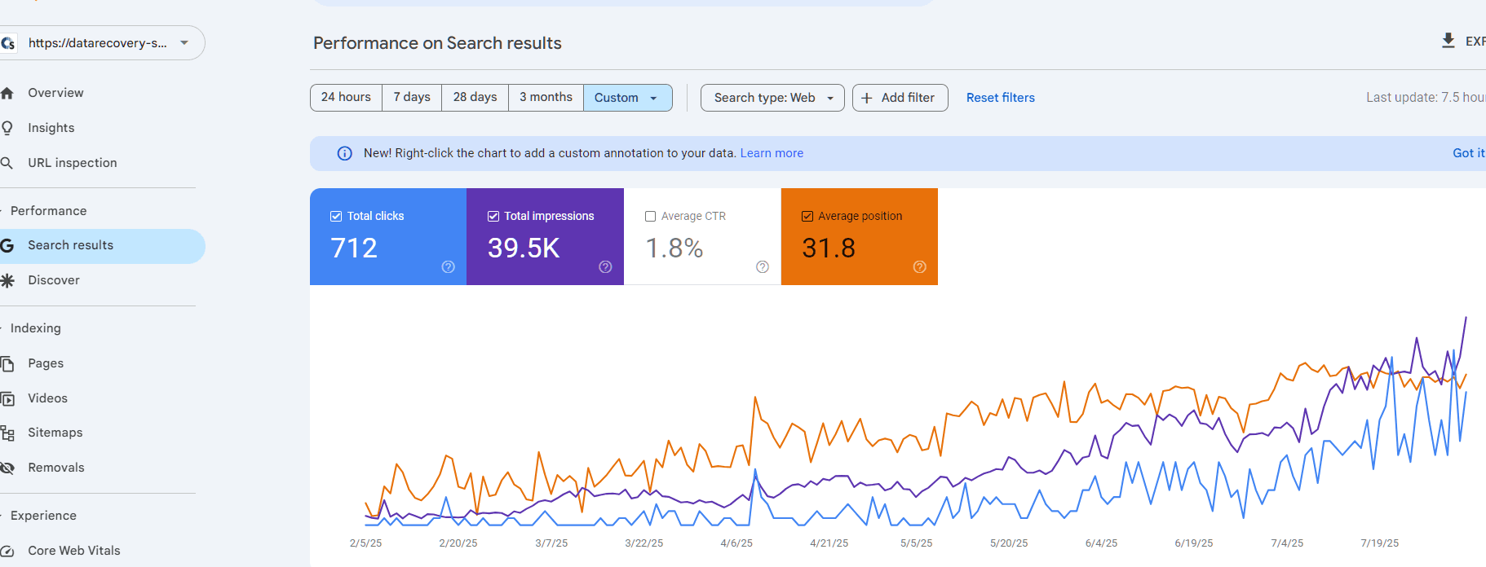Viewport: 1486px width, 567px height.
Task: Open the Learn more annotation link
Action: pyautogui.click(x=772, y=153)
